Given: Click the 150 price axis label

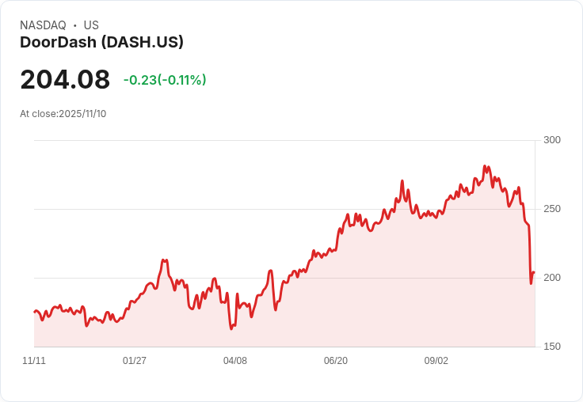Looking at the screenshot, I should pyautogui.click(x=552, y=347).
